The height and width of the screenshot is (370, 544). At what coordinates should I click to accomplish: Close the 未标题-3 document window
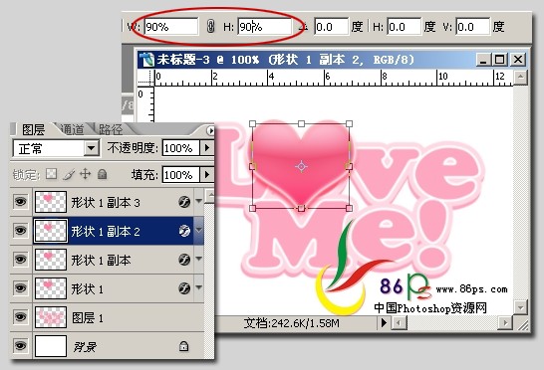coord(518,60)
